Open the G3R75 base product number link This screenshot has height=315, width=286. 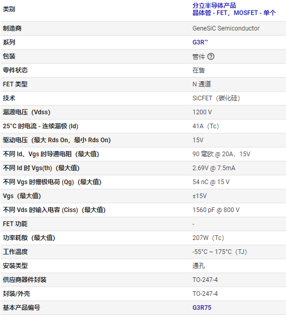point(202,308)
